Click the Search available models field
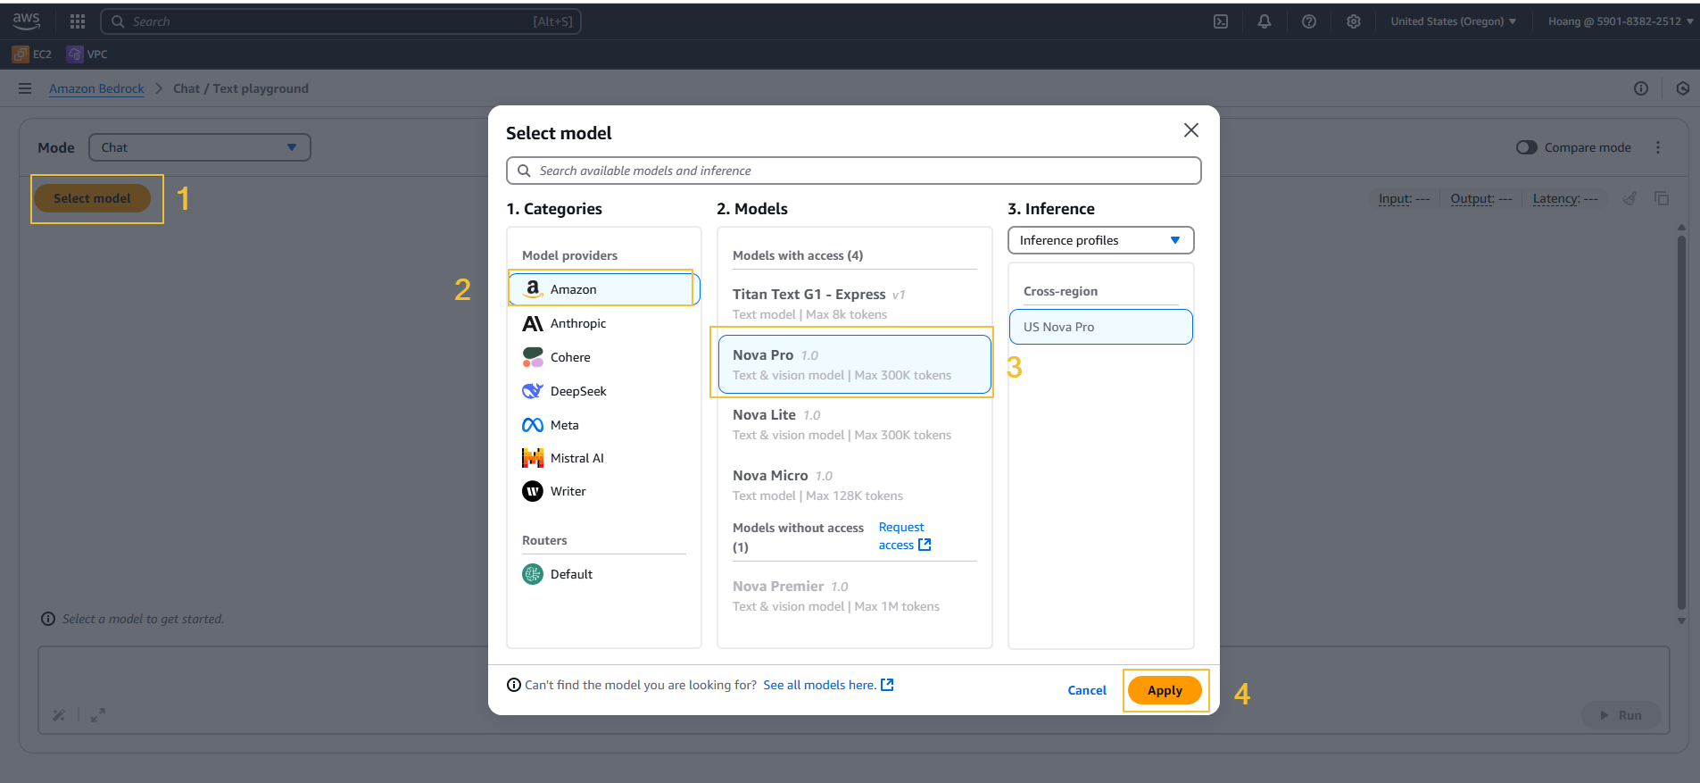This screenshot has width=1700, height=783. (854, 171)
